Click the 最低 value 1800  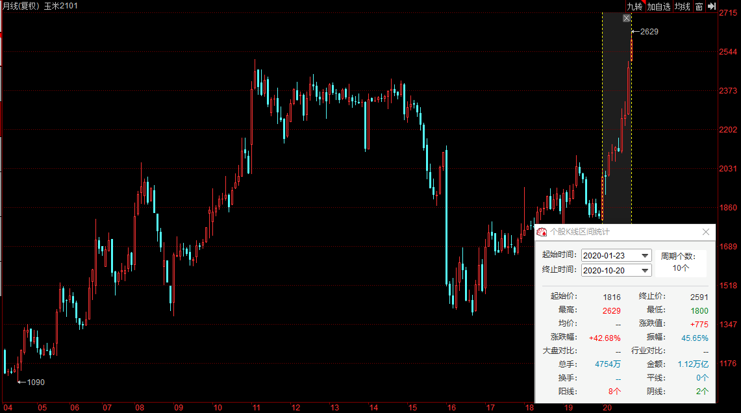click(699, 311)
